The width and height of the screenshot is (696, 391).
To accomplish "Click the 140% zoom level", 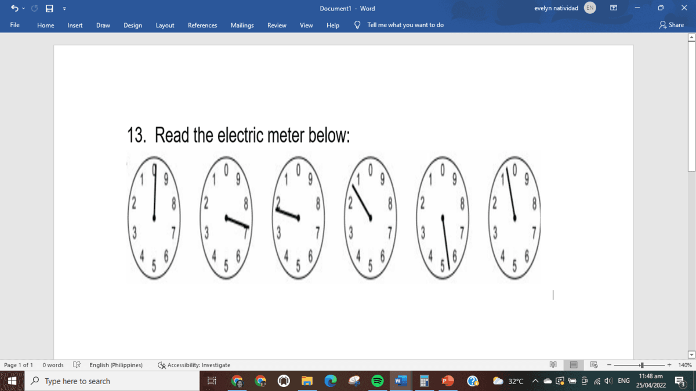I will point(684,365).
